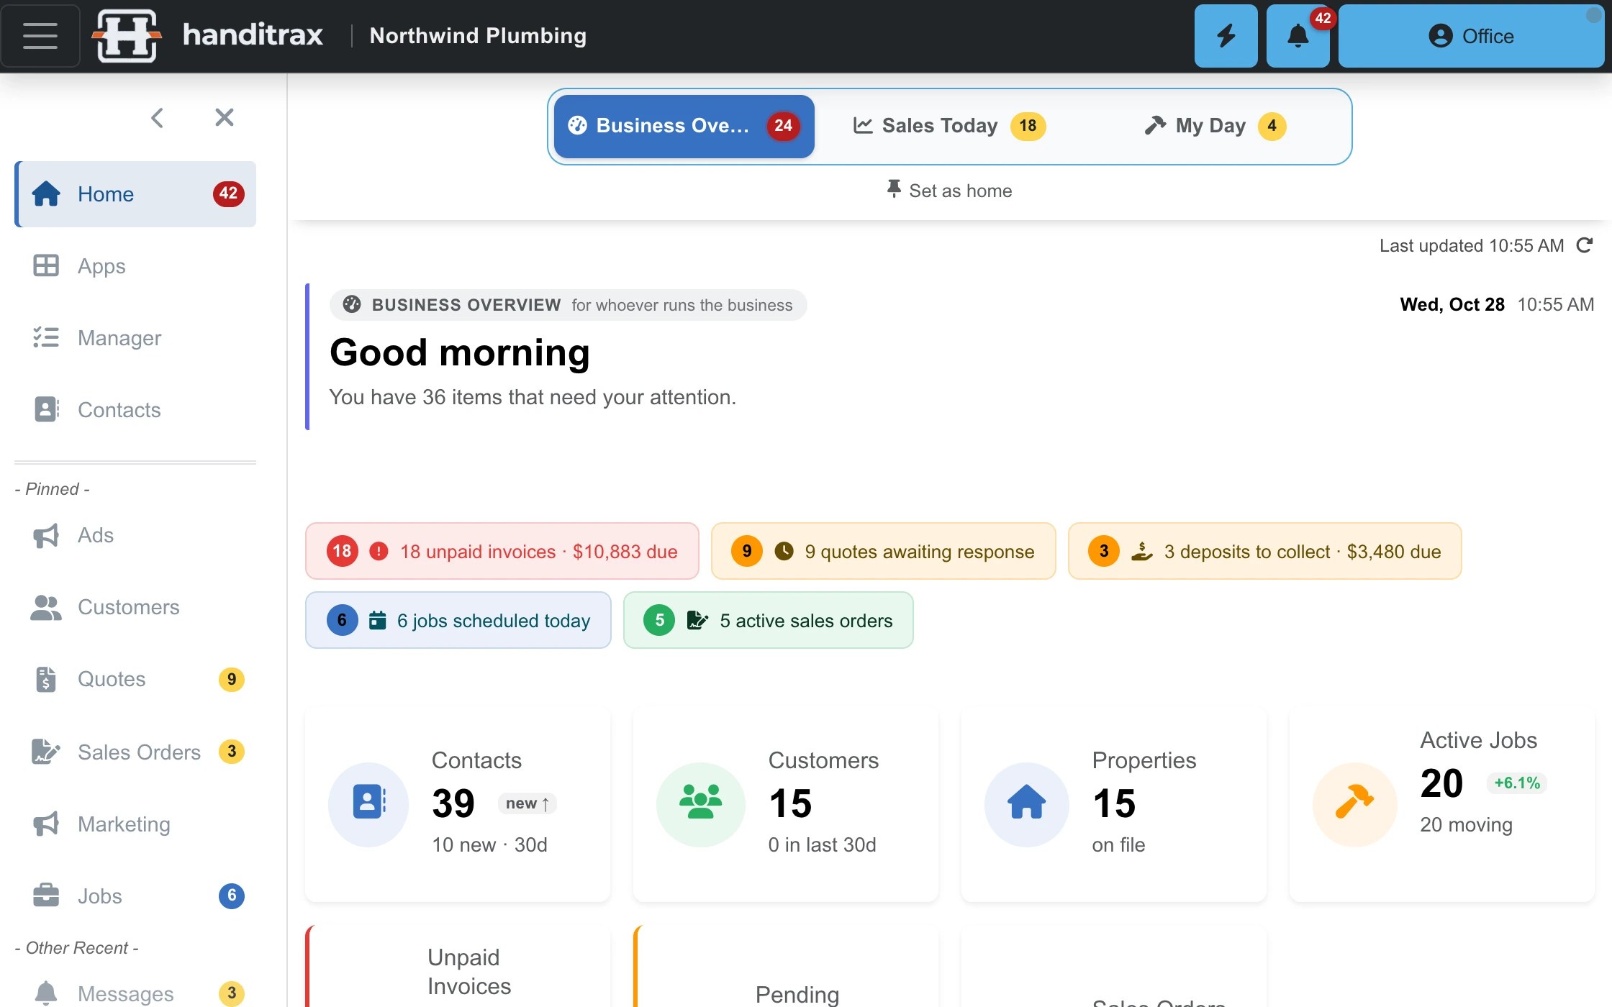Open 6 jobs scheduled today chip

[458, 620]
